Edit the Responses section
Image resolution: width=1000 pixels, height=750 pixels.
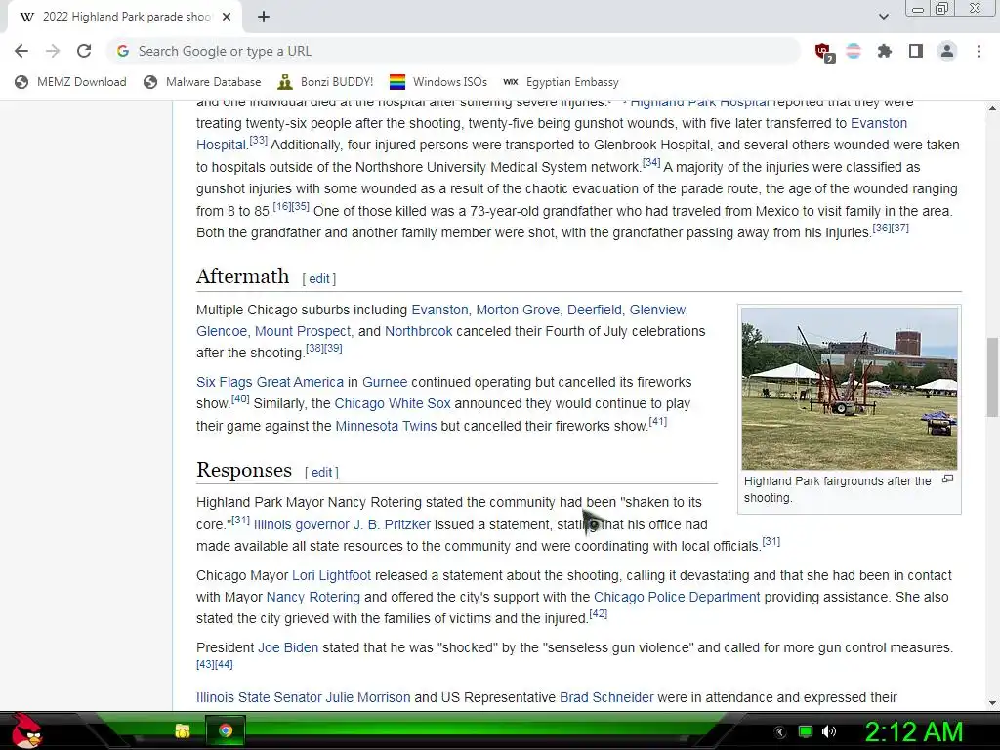coord(321,472)
